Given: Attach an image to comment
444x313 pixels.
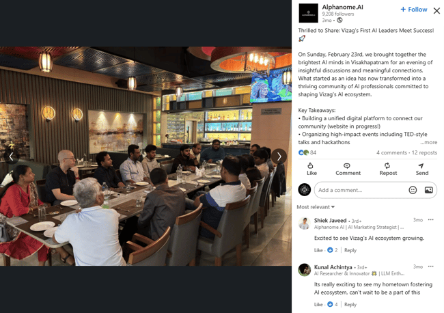Looking at the screenshot, I should click(428, 190).
